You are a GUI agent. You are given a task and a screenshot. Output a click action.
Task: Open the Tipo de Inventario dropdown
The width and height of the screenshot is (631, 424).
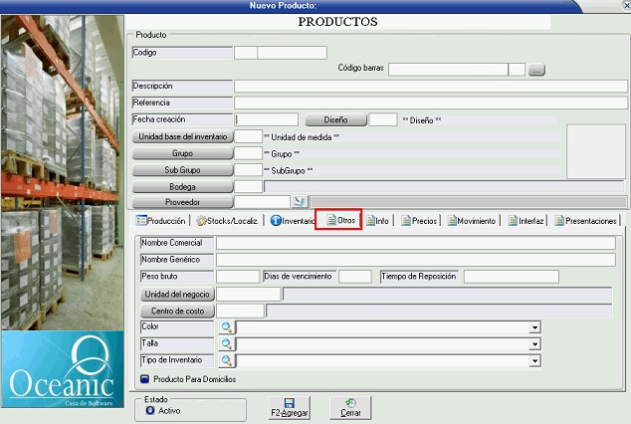(534, 360)
